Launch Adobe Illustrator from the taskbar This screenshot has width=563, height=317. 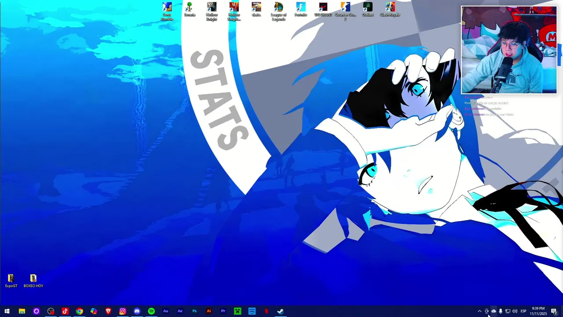coord(208,311)
